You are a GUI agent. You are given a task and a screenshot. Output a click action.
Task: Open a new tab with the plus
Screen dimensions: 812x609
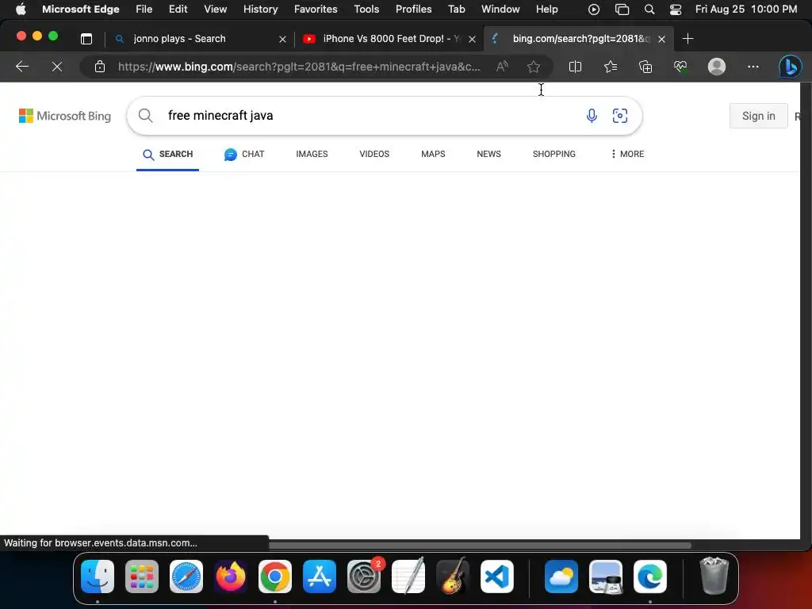pos(688,39)
